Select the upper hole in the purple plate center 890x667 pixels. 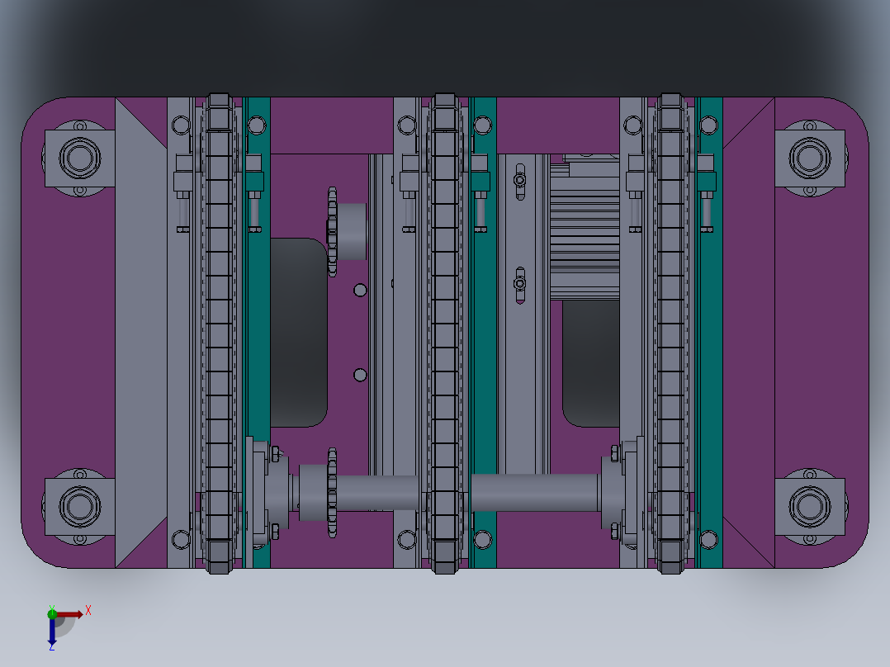pos(360,290)
